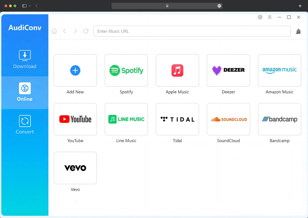Close the AudiConv window
308x218 pixels.
[x=299, y=17]
